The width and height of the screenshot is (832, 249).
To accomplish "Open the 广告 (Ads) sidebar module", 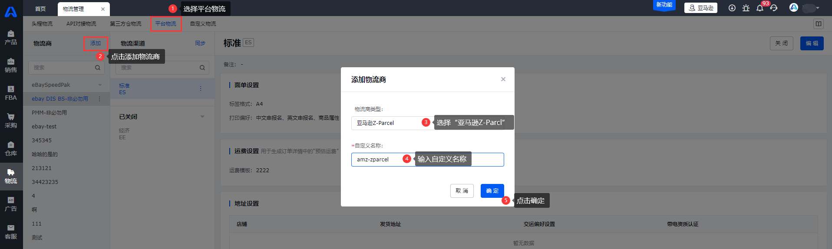I will (11, 204).
